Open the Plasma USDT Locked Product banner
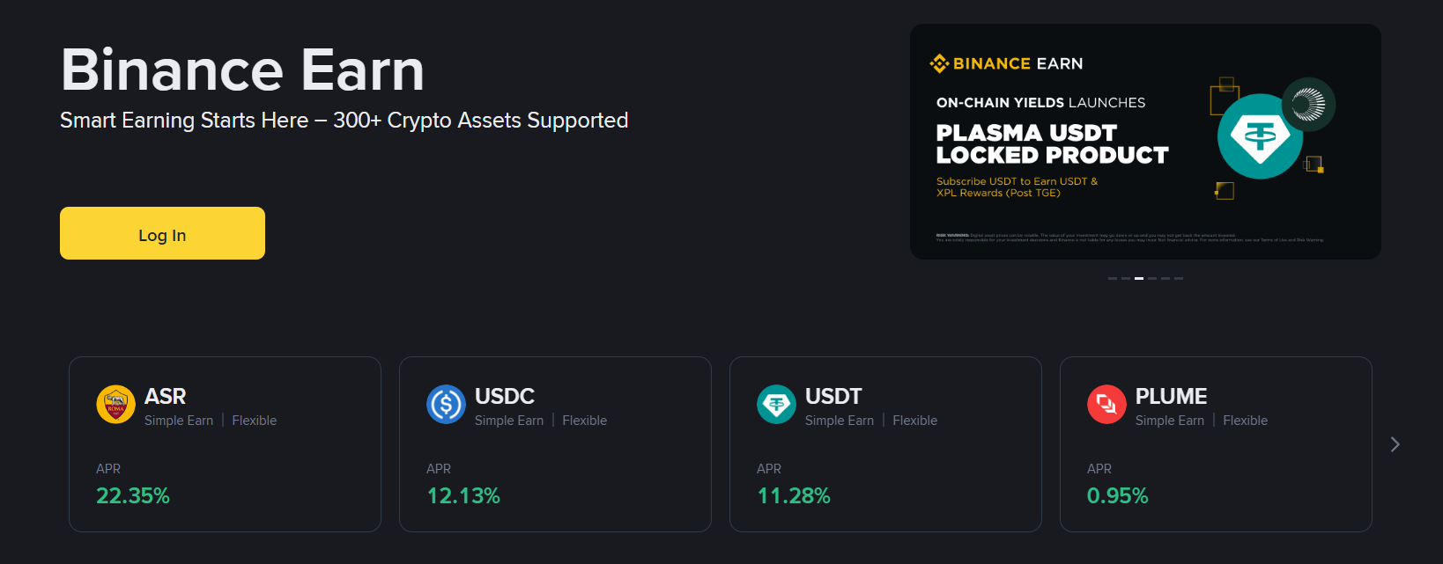The width and height of the screenshot is (1443, 564). (x=1144, y=141)
